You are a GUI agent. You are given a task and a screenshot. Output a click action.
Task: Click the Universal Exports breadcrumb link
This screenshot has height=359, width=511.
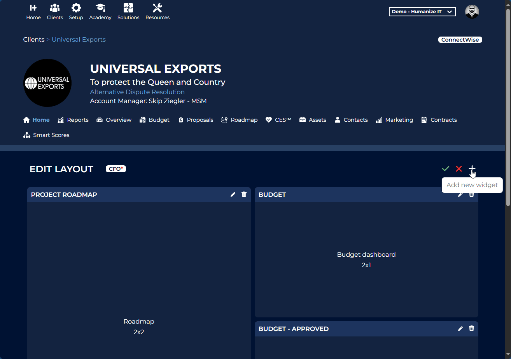coord(79,40)
